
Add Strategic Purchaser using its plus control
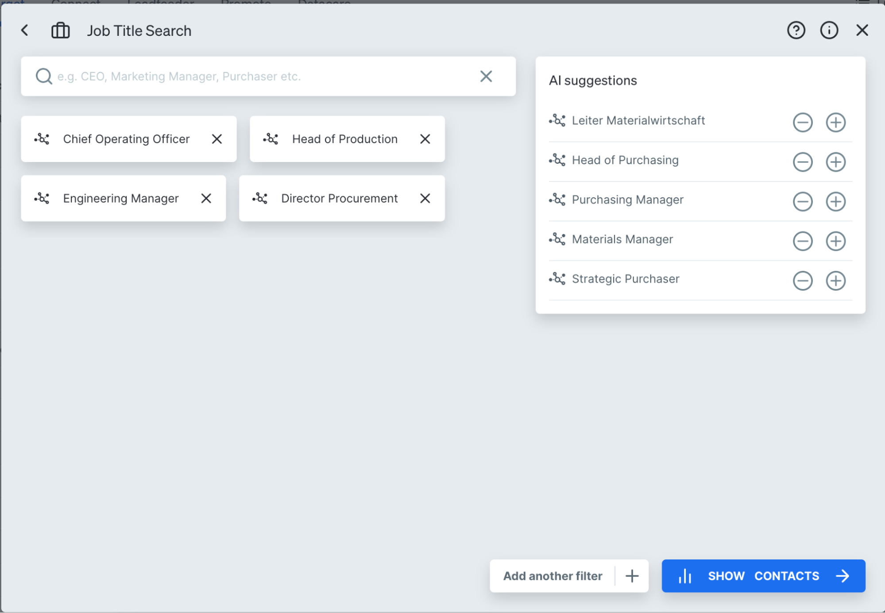coord(835,281)
